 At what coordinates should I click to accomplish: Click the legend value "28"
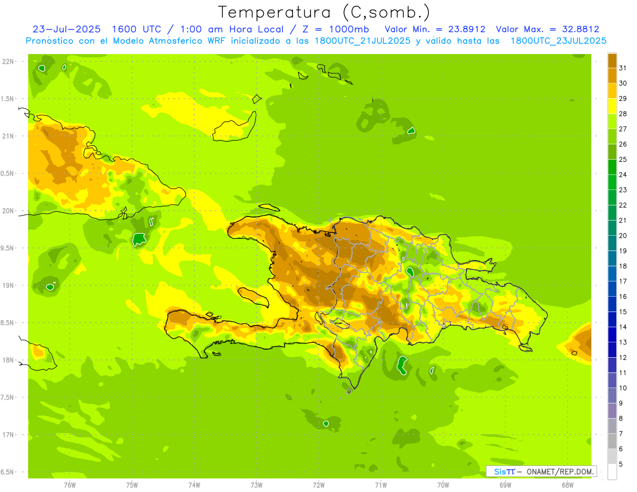click(623, 114)
